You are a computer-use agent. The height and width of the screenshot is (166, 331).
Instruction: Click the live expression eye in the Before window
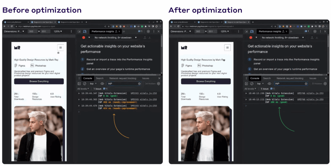click(x=102, y=84)
